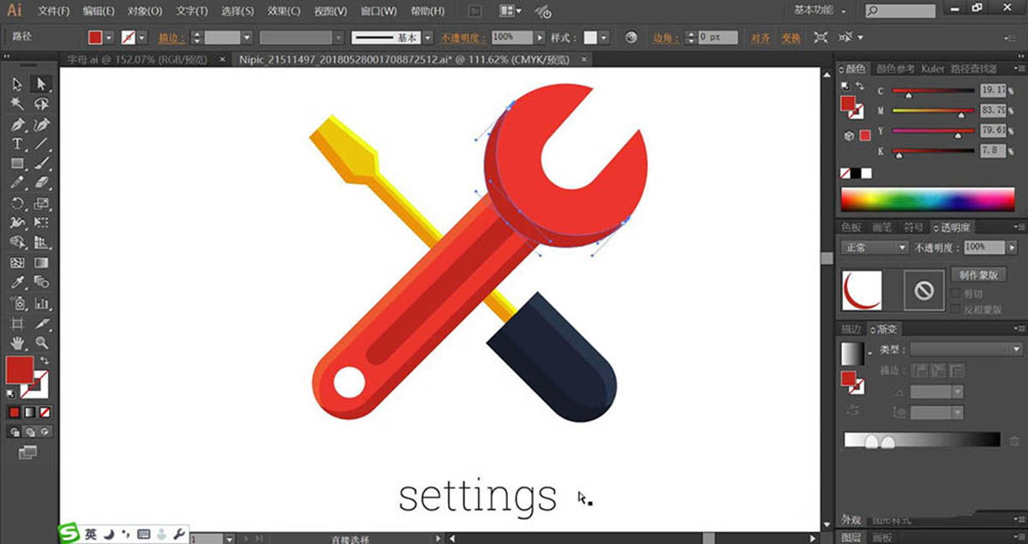This screenshot has height=544, width=1028.
Task: Open the control bar fill color dropdown
Action: pos(109,38)
